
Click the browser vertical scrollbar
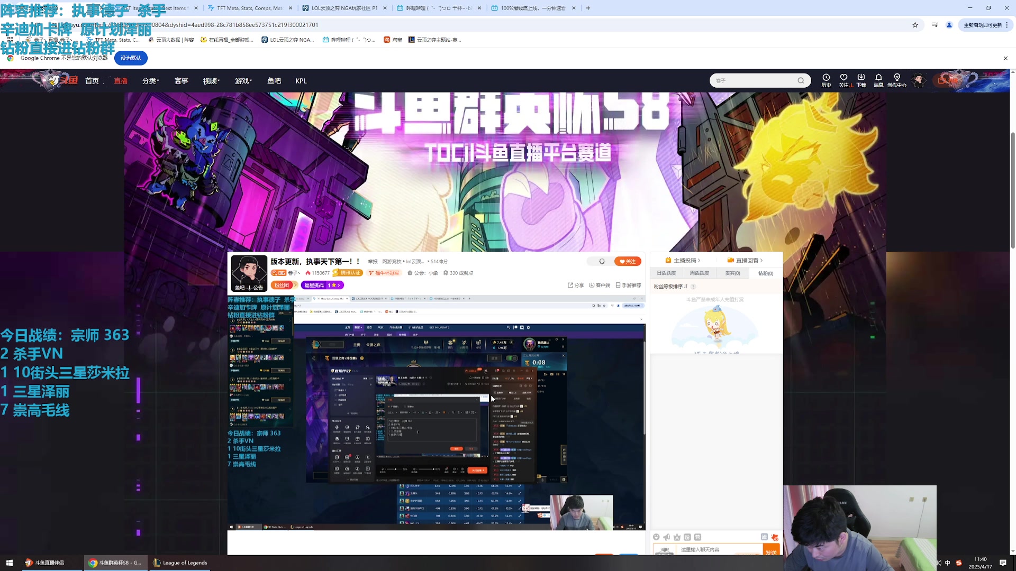click(1013, 190)
